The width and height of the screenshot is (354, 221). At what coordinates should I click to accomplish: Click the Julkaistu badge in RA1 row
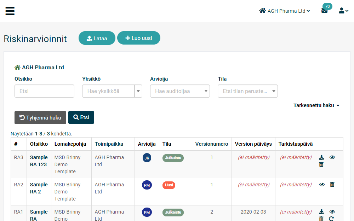point(173,213)
